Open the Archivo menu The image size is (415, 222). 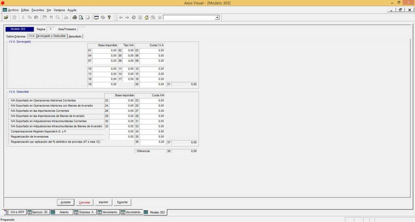[13, 10]
